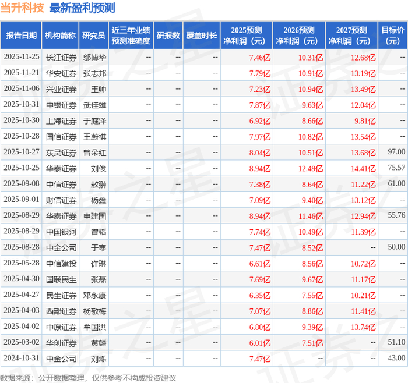
Task: Select the 兴业证券 institution cell
Action: (x=61, y=89)
